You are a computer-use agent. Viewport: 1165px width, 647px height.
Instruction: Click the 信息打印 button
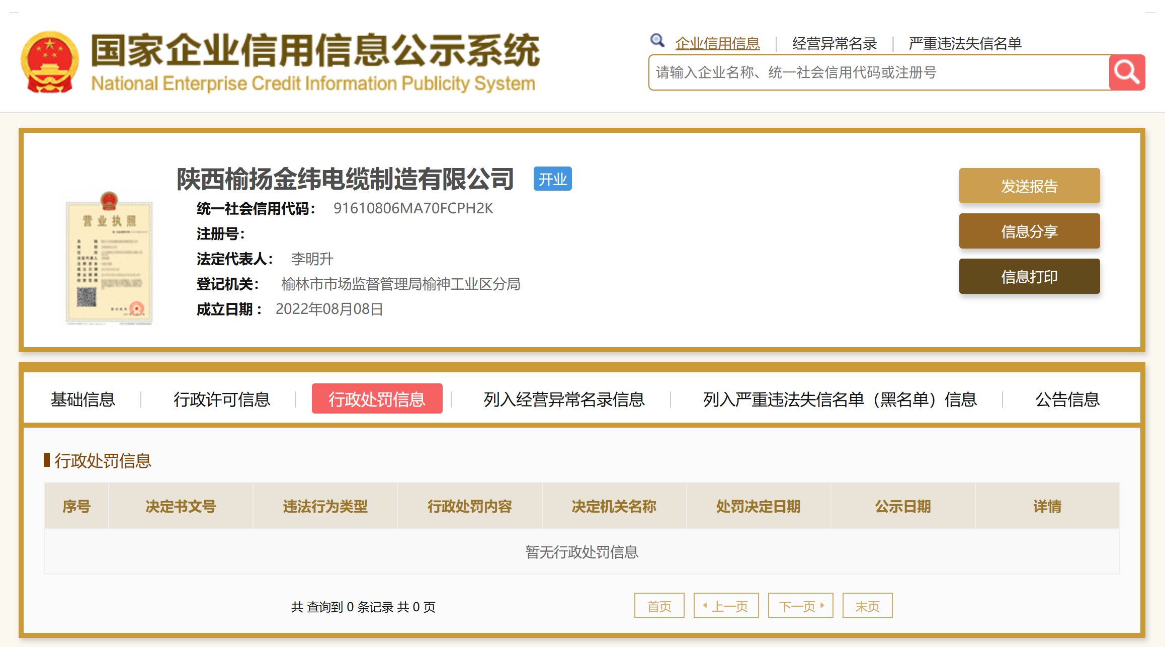1029,277
